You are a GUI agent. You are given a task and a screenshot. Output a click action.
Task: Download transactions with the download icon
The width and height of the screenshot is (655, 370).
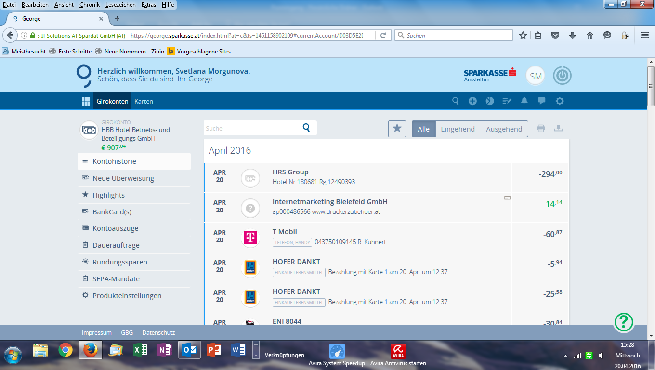click(558, 129)
